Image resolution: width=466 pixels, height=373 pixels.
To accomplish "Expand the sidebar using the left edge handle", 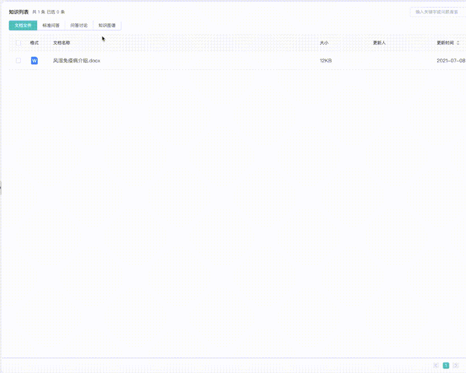I will click(1, 188).
